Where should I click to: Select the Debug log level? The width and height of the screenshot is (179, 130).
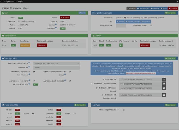click(134, 18)
